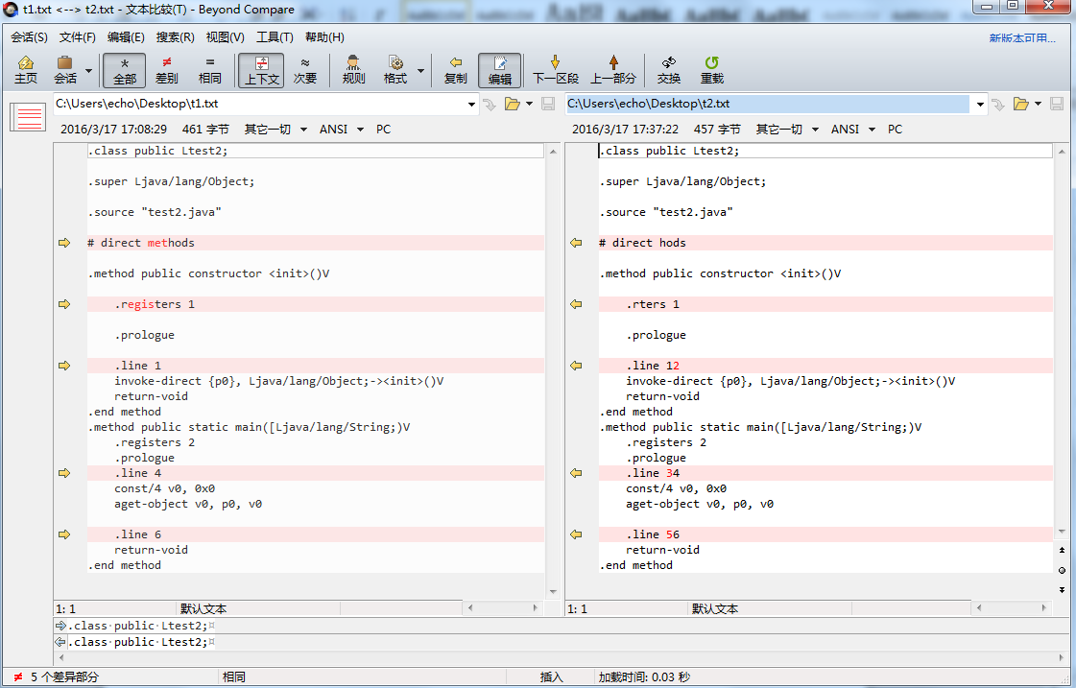The height and width of the screenshot is (688, 1076).
Task: Jump to next difference with 下一区段
Action: [556, 70]
